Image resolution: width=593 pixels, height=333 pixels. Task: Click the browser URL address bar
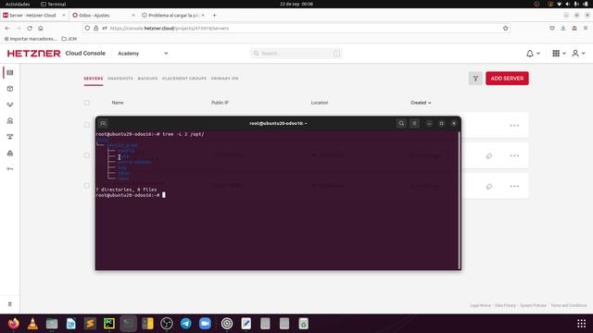296,29
